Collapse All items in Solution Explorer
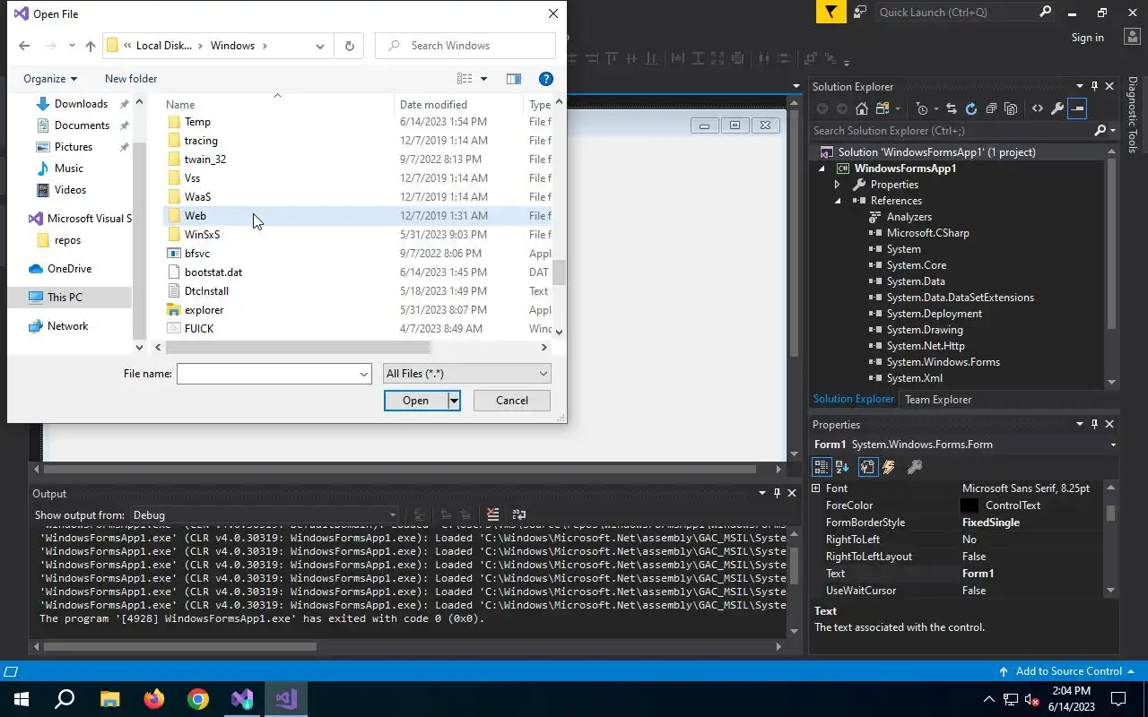 [991, 108]
